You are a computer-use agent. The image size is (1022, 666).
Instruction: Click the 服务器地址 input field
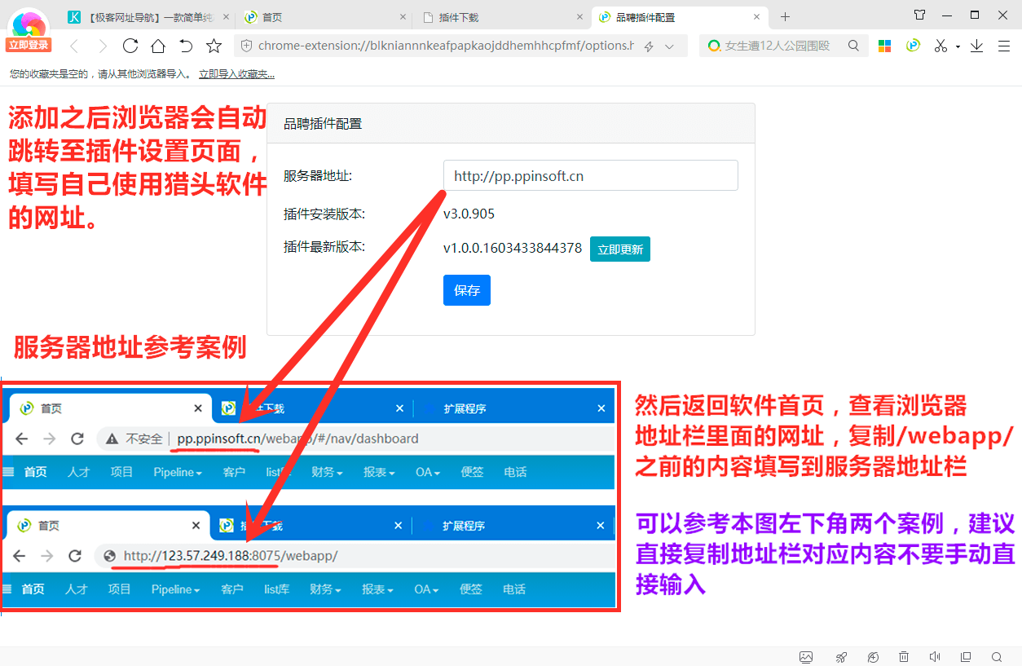pyautogui.click(x=589, y=174)
